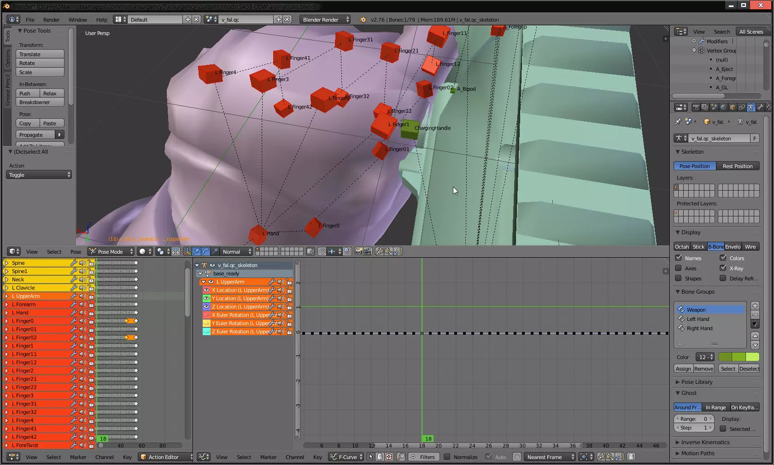
Task: Select the rotate manipulator arc icon
Action: (x=205, y=251)
